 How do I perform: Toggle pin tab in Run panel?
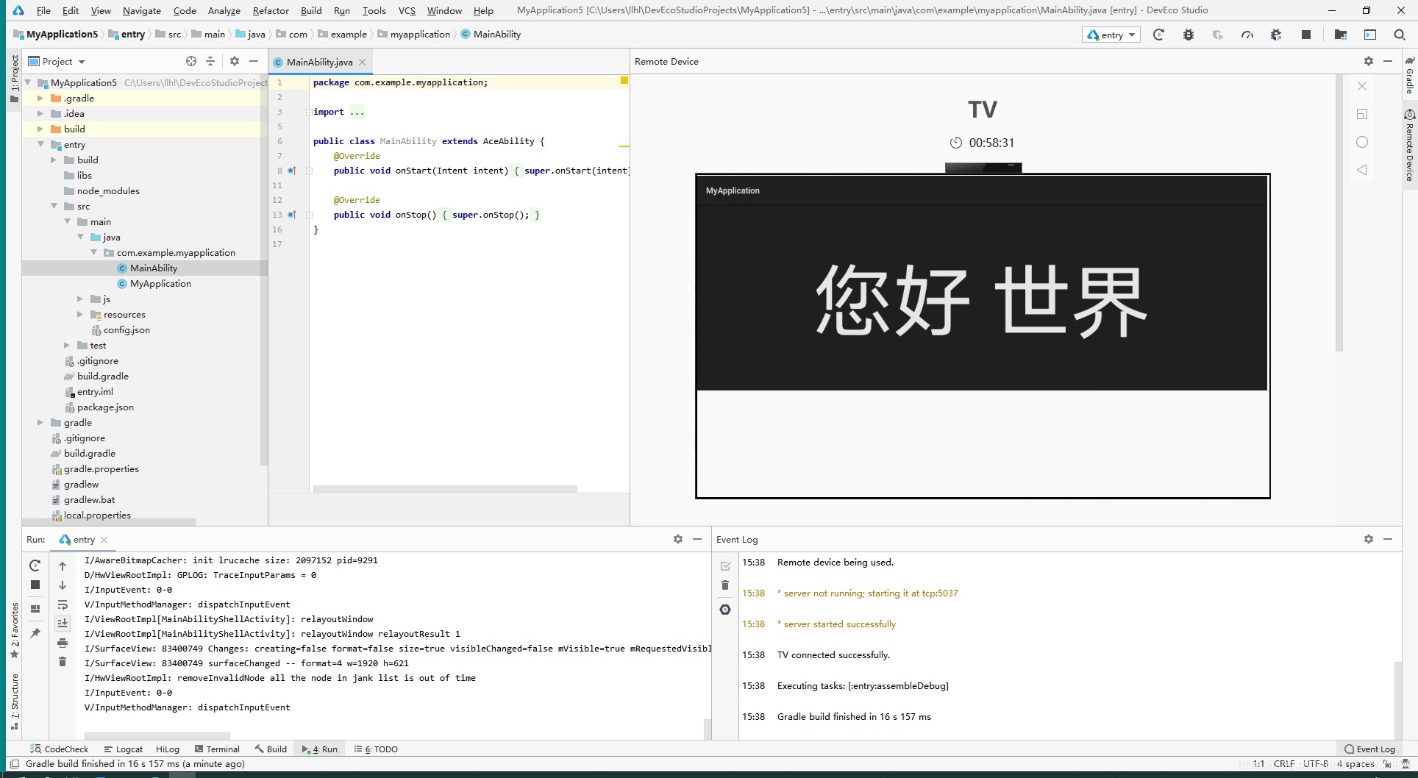35,633
